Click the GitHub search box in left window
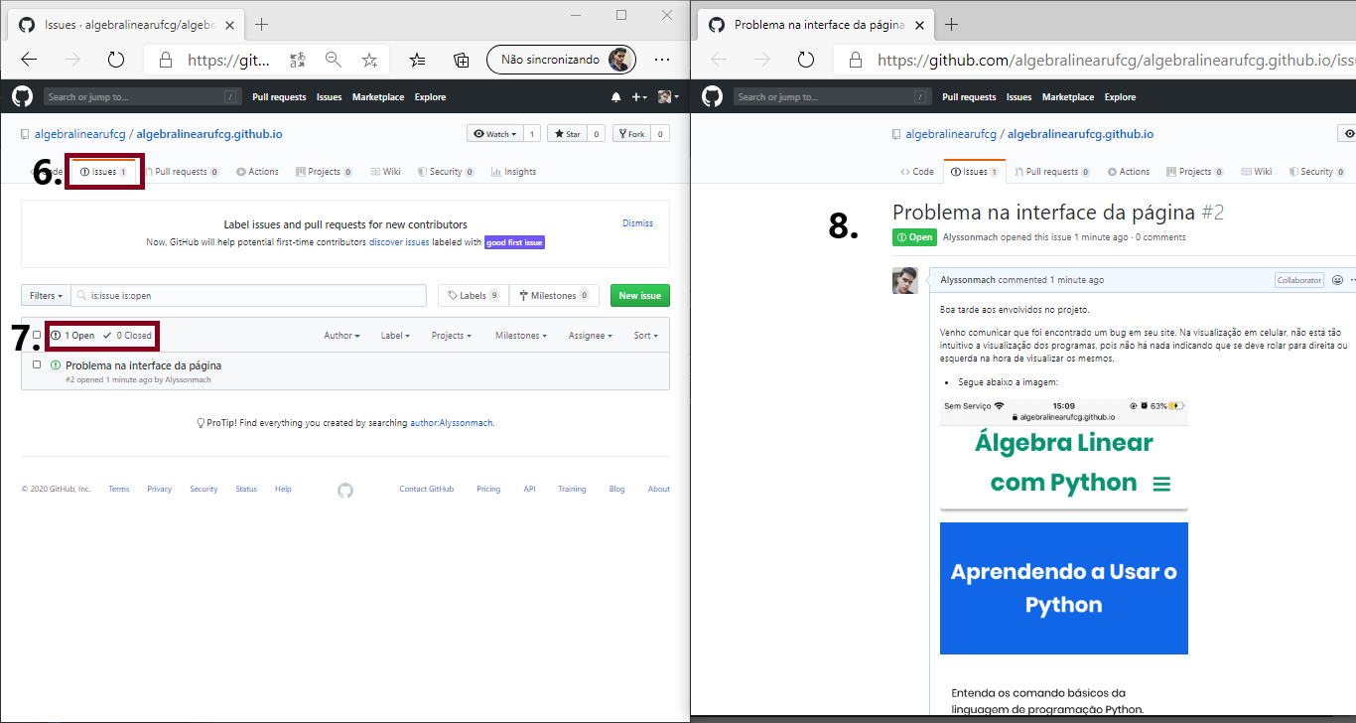The image size is (1356, 723). pos(142,97)
